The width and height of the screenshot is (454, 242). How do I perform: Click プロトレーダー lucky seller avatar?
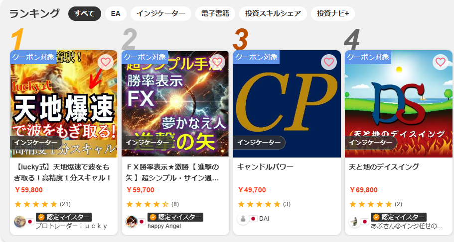[20, 222]
